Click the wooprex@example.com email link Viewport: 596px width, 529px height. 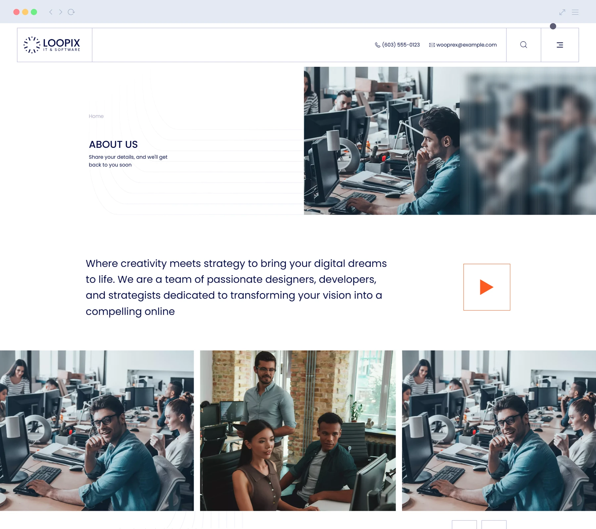pos(466,45)
